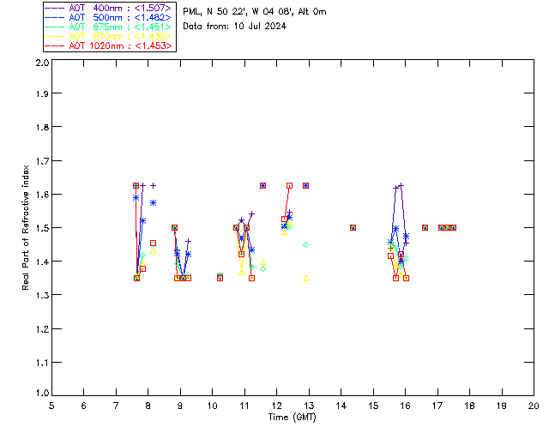
Task: Click the x-axis tick label 20
Action: 534,406
